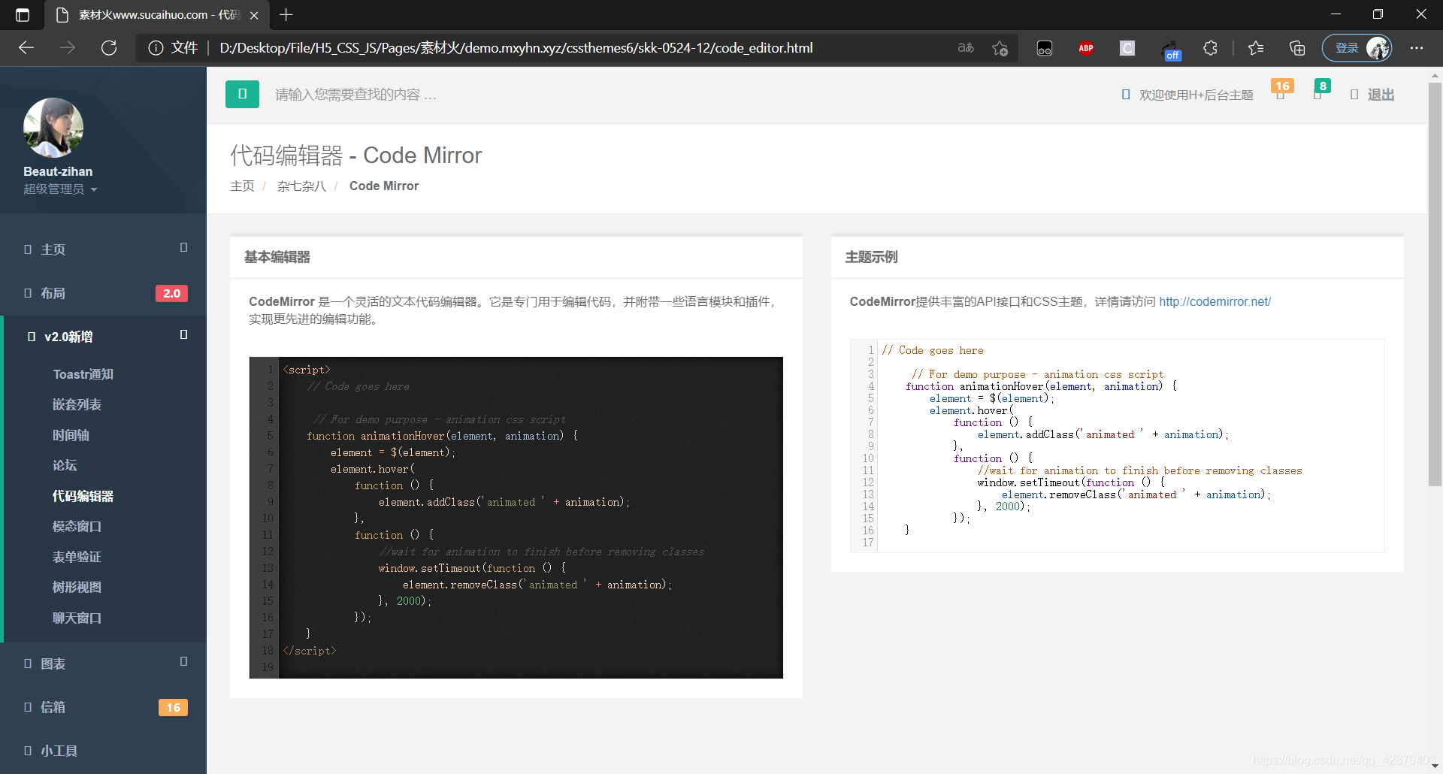This screenshot has height=774, width=1443.
Task: Expand the 图表 menu arrow
Action: click(183, 661)
